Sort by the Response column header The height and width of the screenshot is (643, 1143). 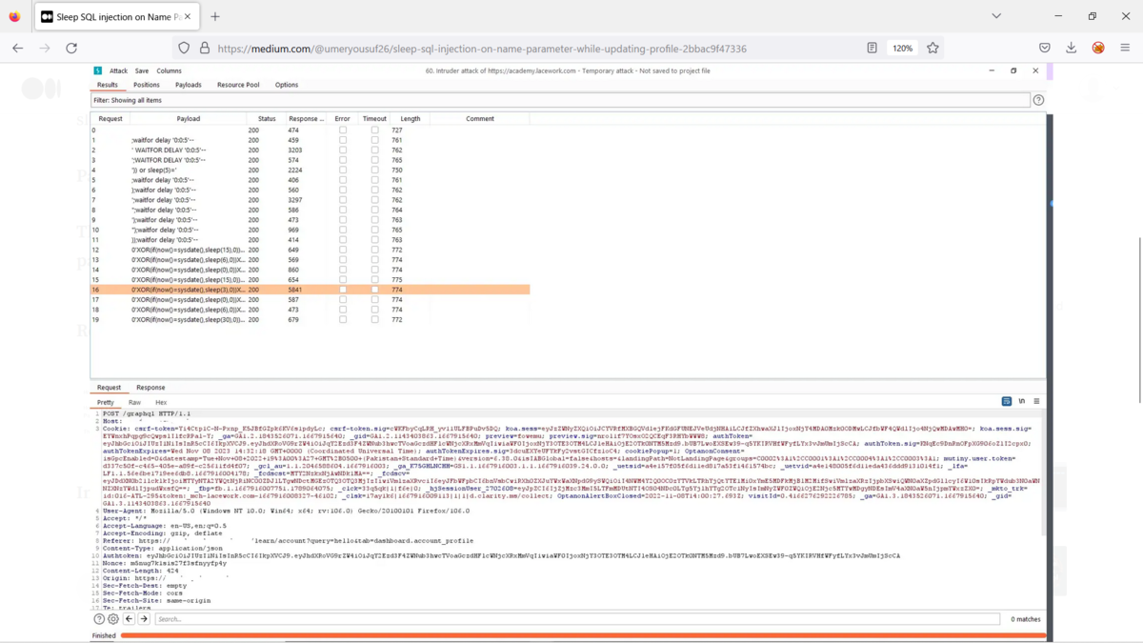[306, 119]
